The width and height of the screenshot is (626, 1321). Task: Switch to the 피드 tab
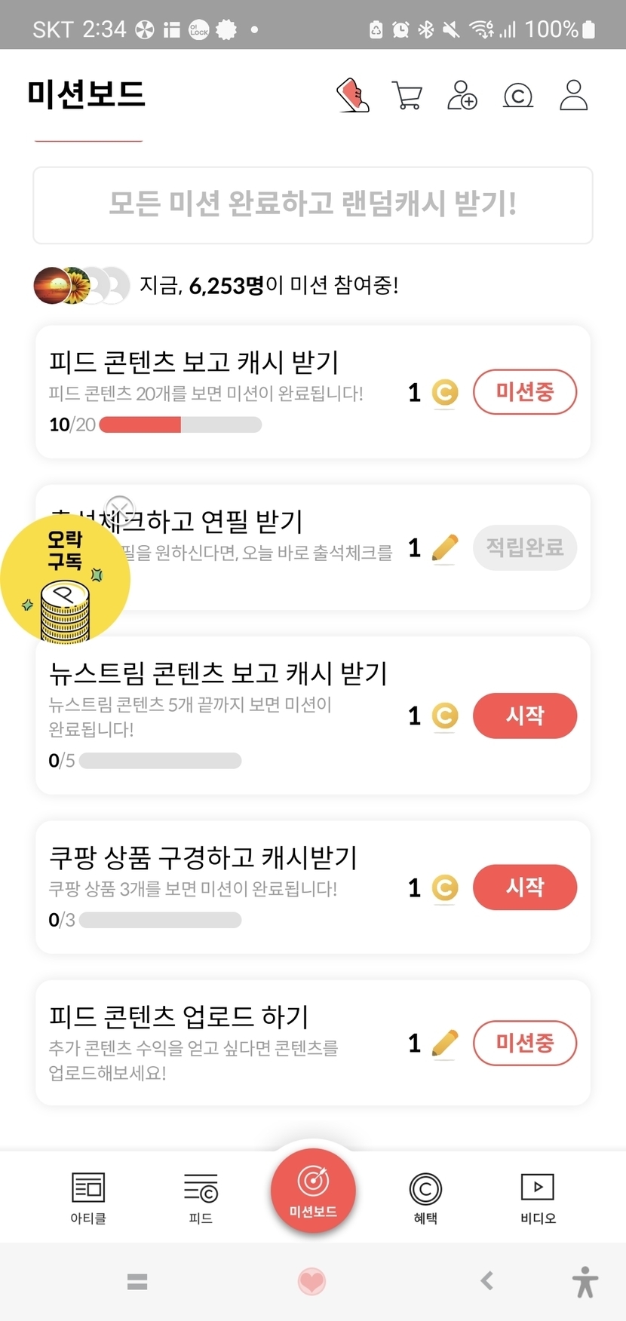pyautogui.click(x=201, y=1197)
